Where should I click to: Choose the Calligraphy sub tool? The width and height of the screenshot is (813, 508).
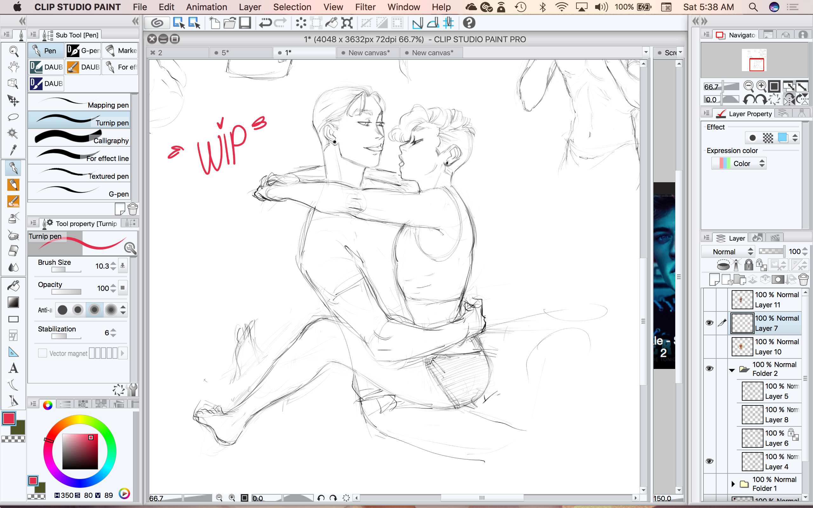click(x=79, y=137)
